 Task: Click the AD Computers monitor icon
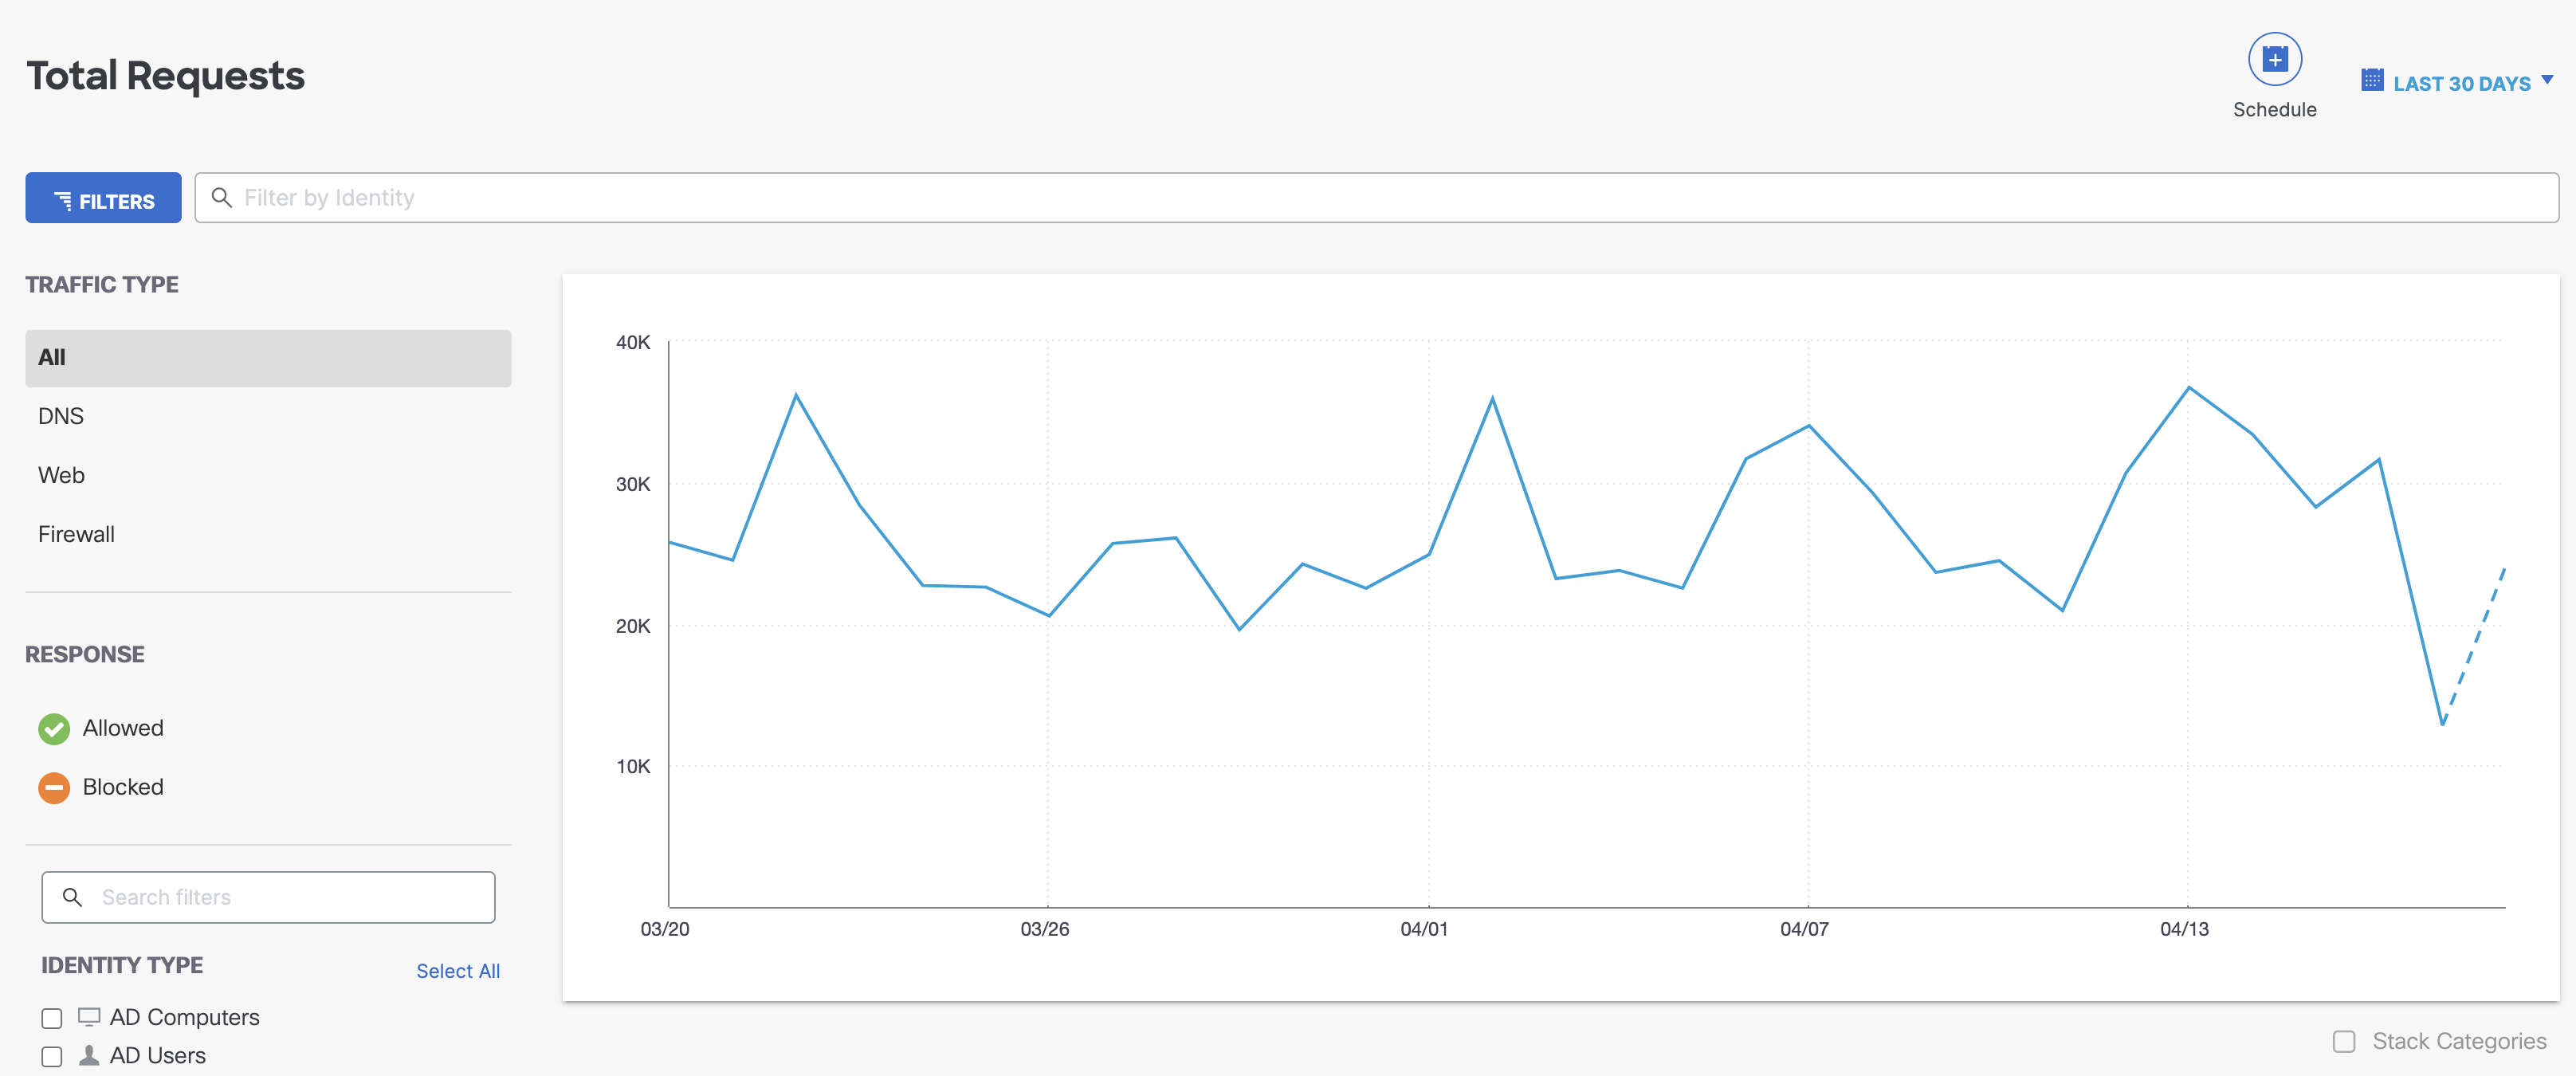[89, 1017]
